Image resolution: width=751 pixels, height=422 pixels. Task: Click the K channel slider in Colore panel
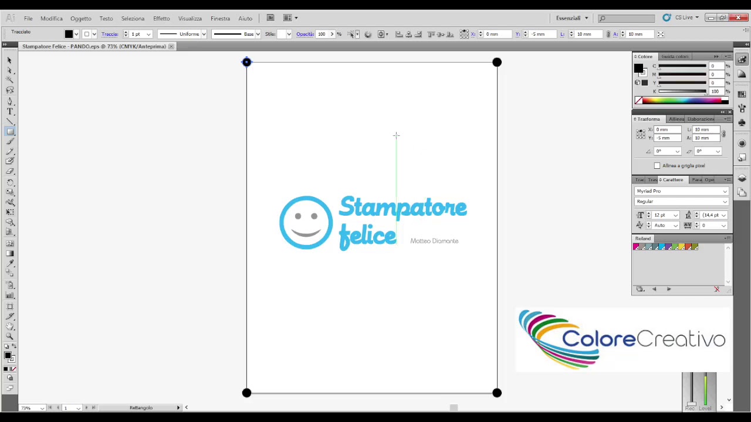(x=682, y=91)
